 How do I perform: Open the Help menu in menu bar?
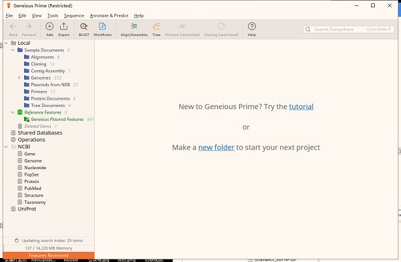(139, 15)
